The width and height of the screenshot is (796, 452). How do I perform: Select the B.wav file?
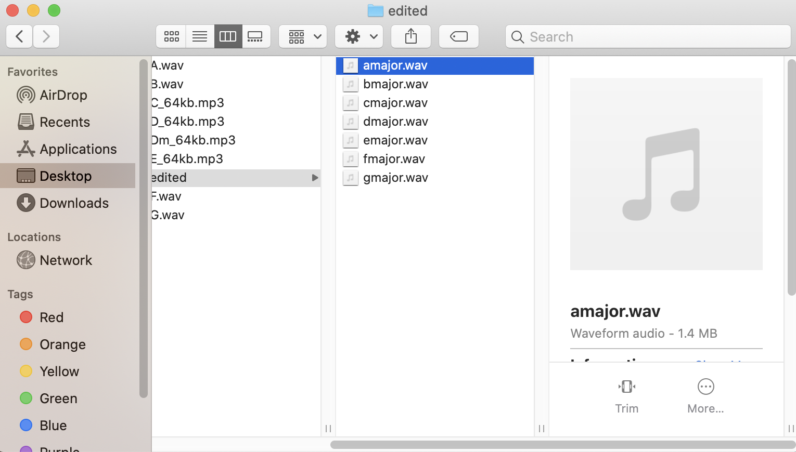(x=236, y=84)
